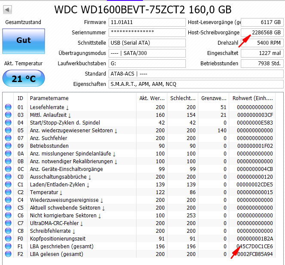Click status orb of Geräte-Einschaltvorgänge row
Image resolution: width=285 pixels, height=265 pixels.
coord(8,169)
